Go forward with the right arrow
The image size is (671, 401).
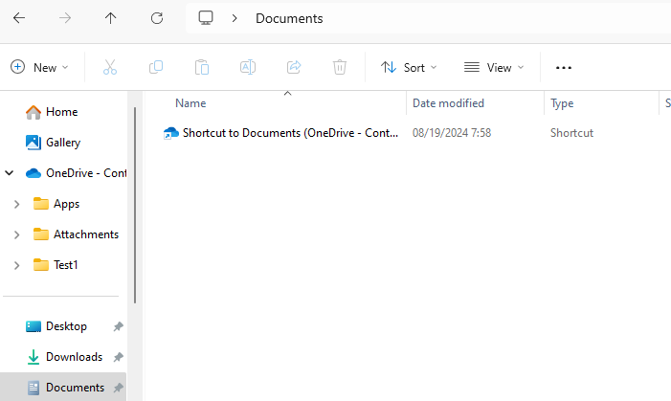click(x=65, y=18)
